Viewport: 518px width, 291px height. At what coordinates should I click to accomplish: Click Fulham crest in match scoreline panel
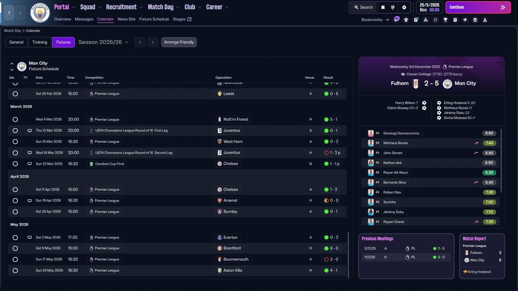416,84
